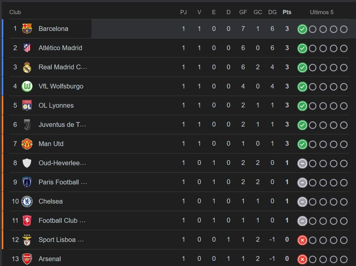Click the Barcelona club crest
This screenshot has width=356, height=266.
27,28
